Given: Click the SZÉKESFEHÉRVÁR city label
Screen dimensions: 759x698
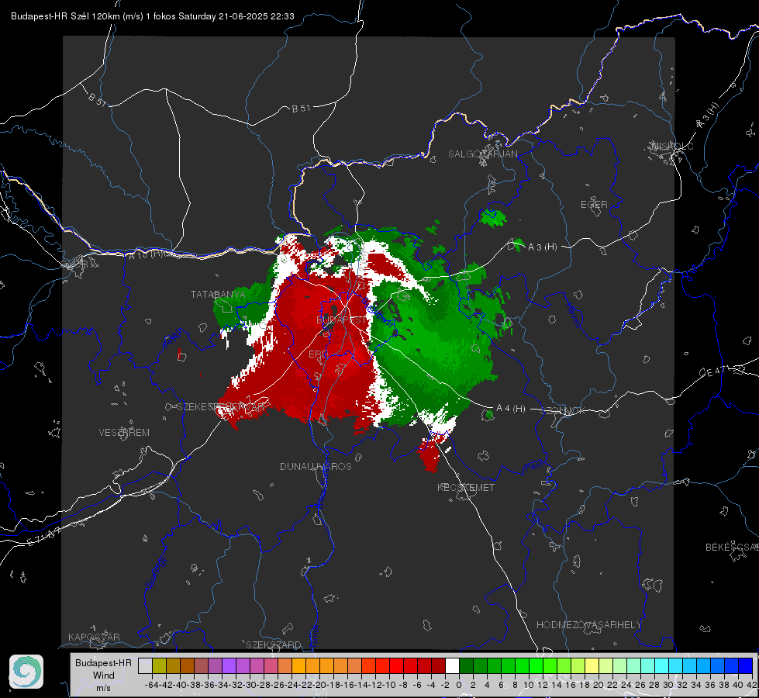Looking at the screenshot, I should click(221, 407).
